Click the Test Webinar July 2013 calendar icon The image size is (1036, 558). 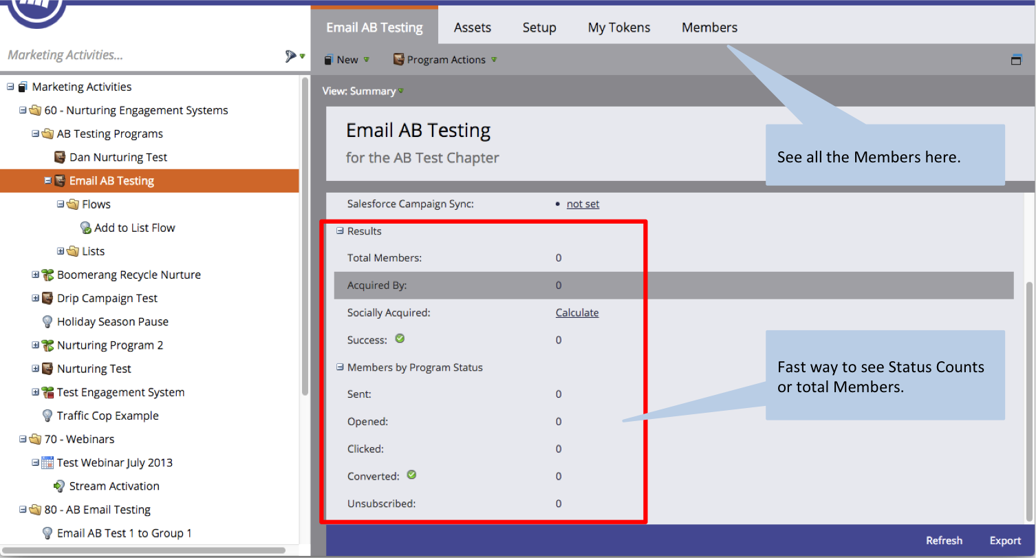click(47, 462)
